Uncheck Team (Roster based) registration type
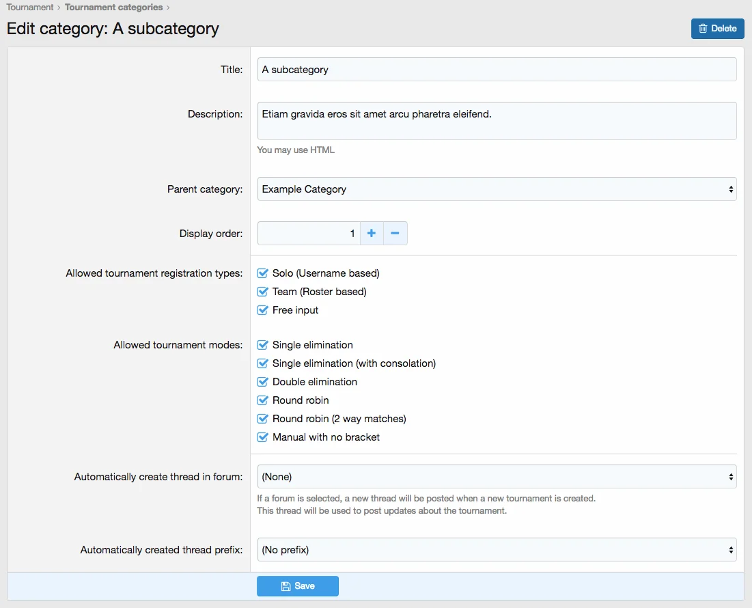Viewport: 752px width, 608px height. pos(263,292)
